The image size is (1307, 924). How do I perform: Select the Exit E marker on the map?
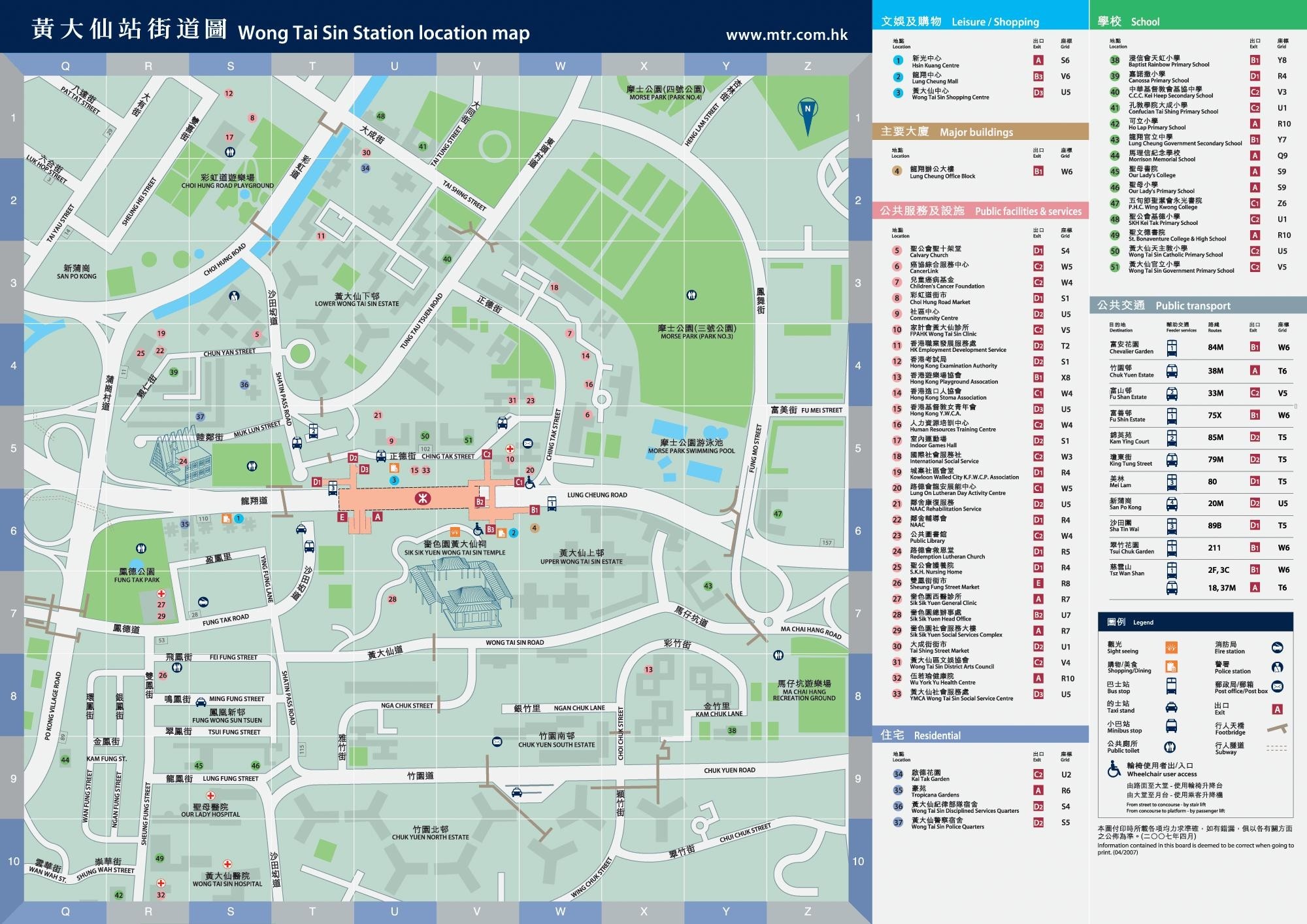pyautogui.click(x=342, y=517)
